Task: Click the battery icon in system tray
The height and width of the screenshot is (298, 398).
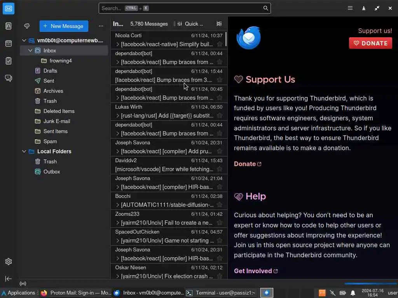Action: point(343,293)
